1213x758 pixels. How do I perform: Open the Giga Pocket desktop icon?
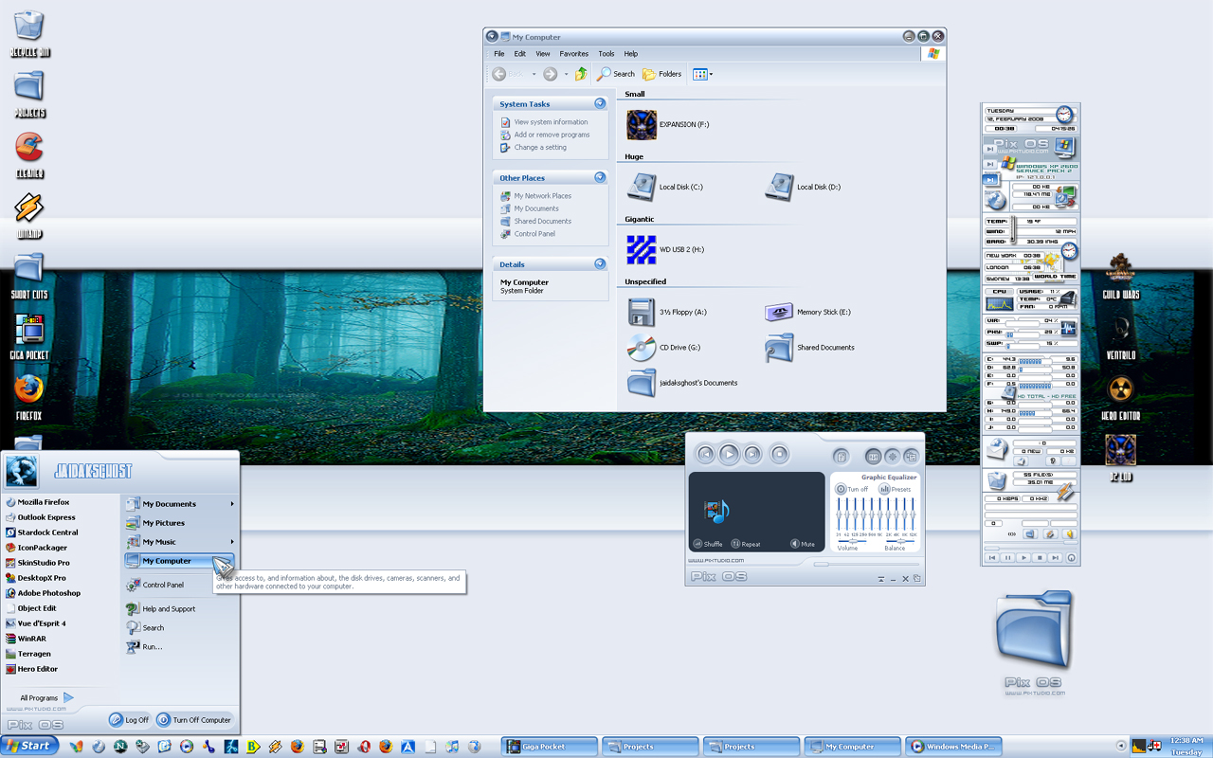(x=29, y=336)
